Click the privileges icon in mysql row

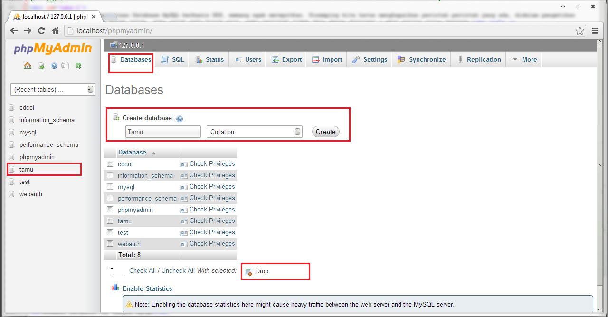184,187
